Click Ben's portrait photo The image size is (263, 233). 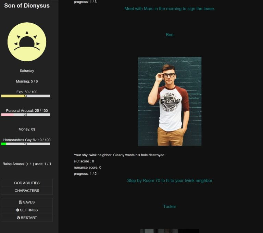[170, 101]
